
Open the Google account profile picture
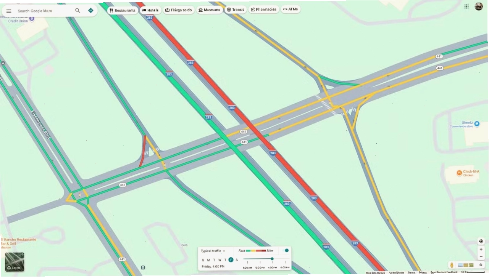(x=479, y=6)
